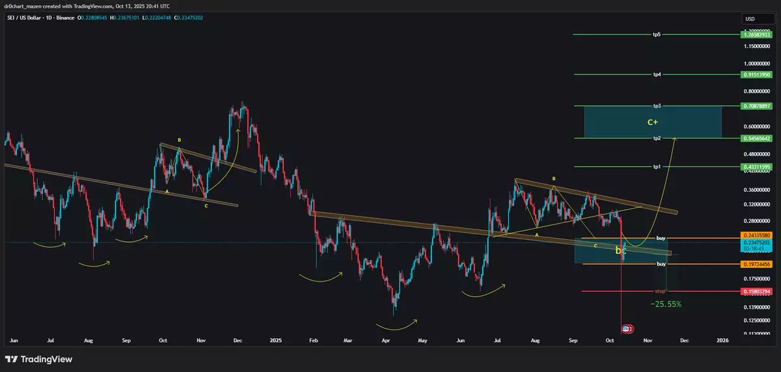Click the 2025 label on the time axis
This screenshot has width=781, height=372.
(276, 340)
